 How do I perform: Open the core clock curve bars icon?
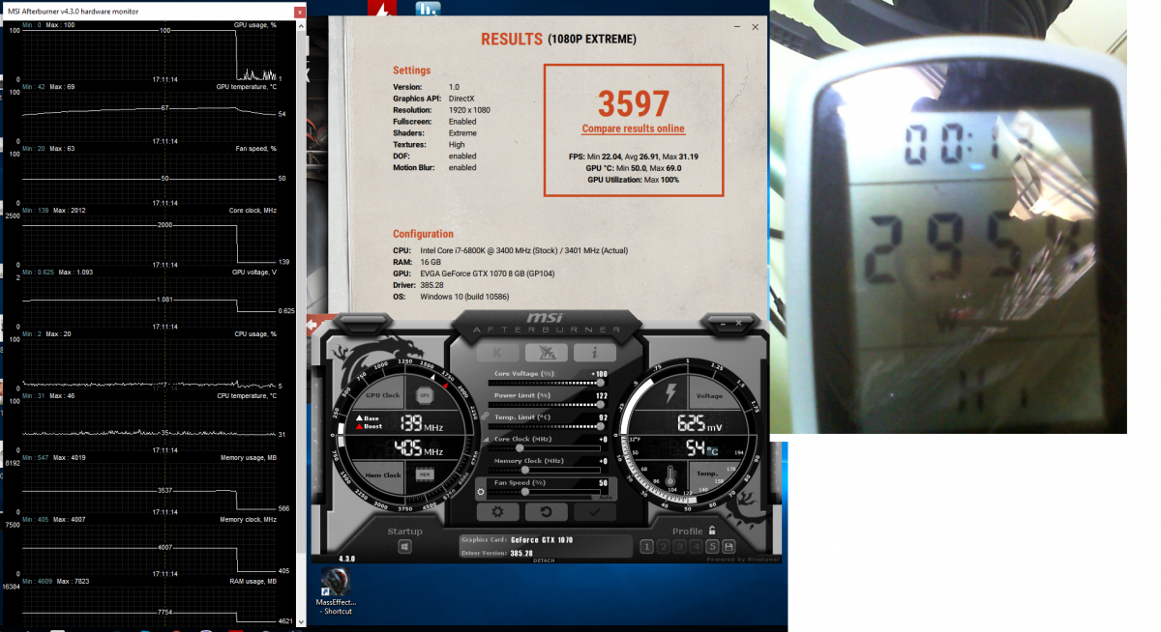click(487, 439)
